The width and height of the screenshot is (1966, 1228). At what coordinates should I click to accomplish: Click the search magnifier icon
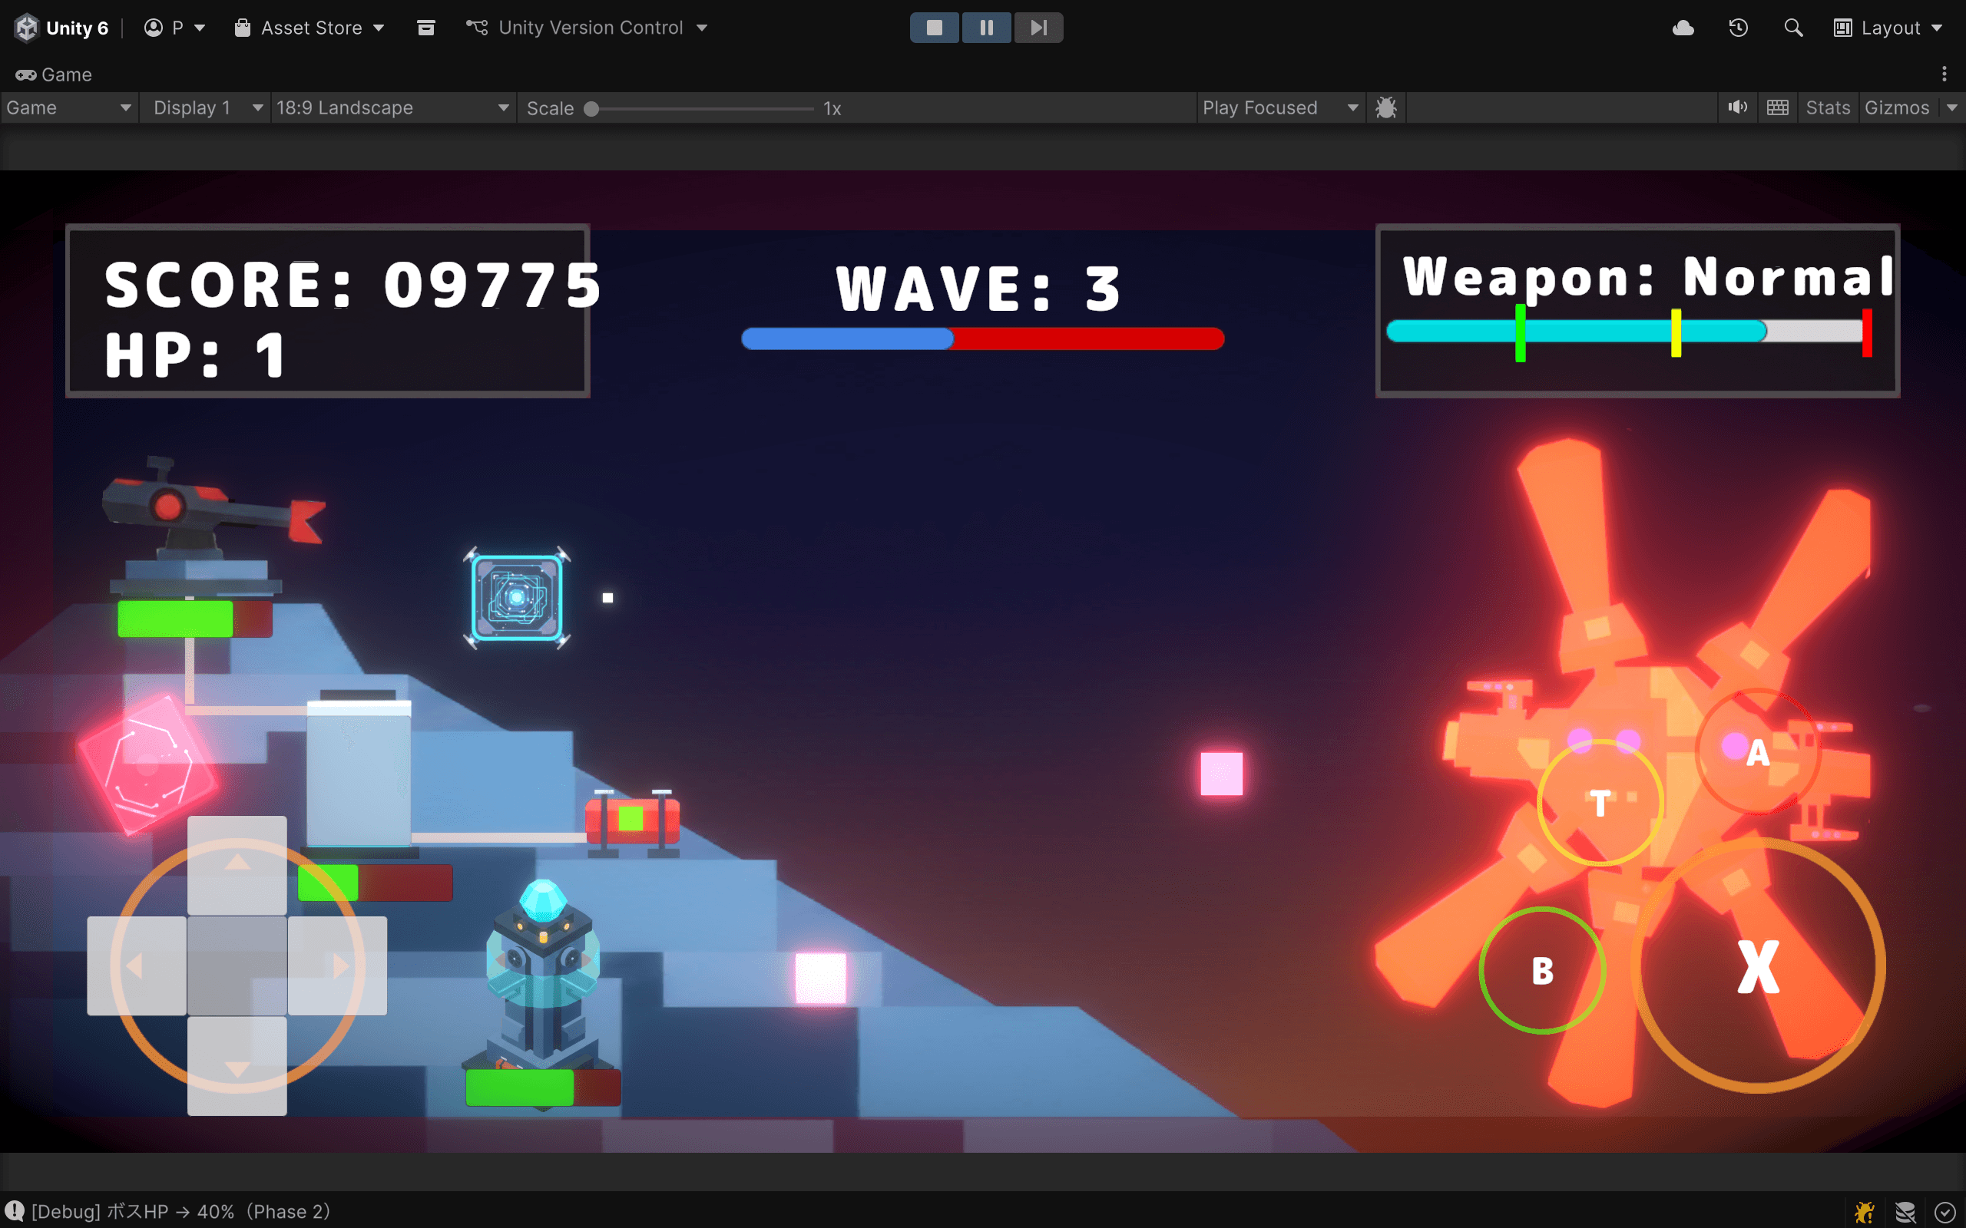point(1793,28)
